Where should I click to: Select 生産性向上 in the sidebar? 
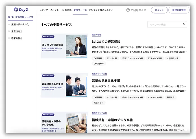(17, 32)
